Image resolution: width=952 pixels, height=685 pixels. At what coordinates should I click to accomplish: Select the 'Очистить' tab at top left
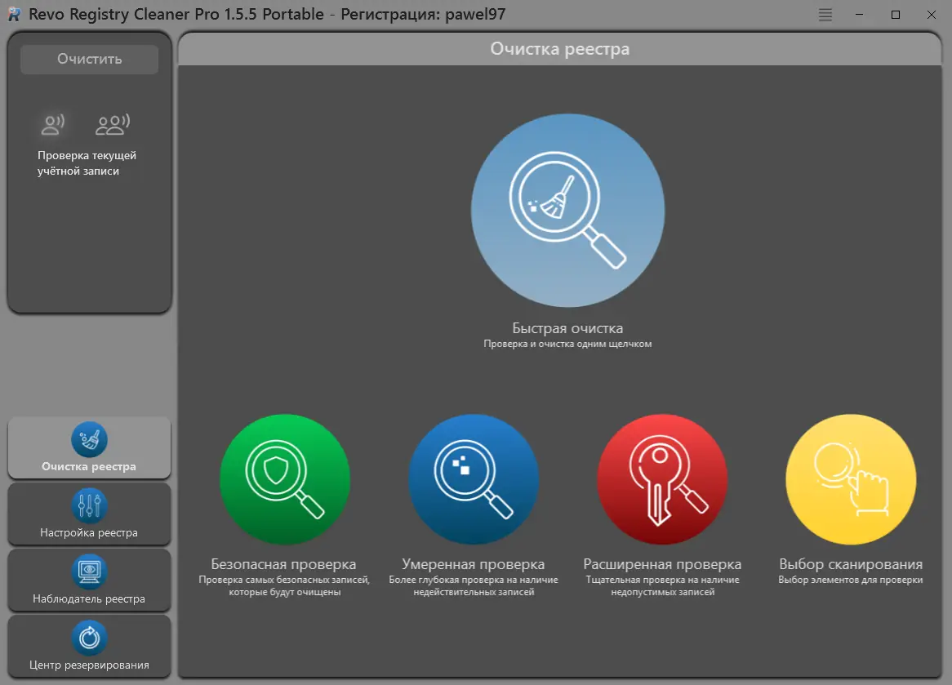88,59
